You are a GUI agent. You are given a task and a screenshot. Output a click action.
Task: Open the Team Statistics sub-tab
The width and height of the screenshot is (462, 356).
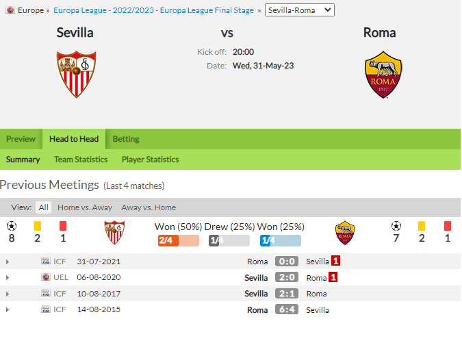[81, 160]
